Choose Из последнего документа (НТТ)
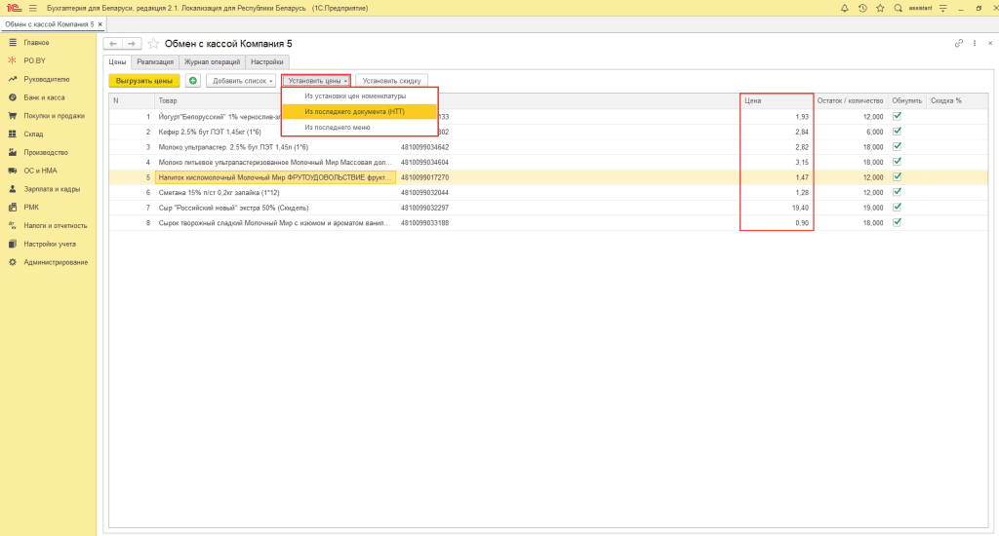This screenshot has width=999, height=536. tap(359, 111)
